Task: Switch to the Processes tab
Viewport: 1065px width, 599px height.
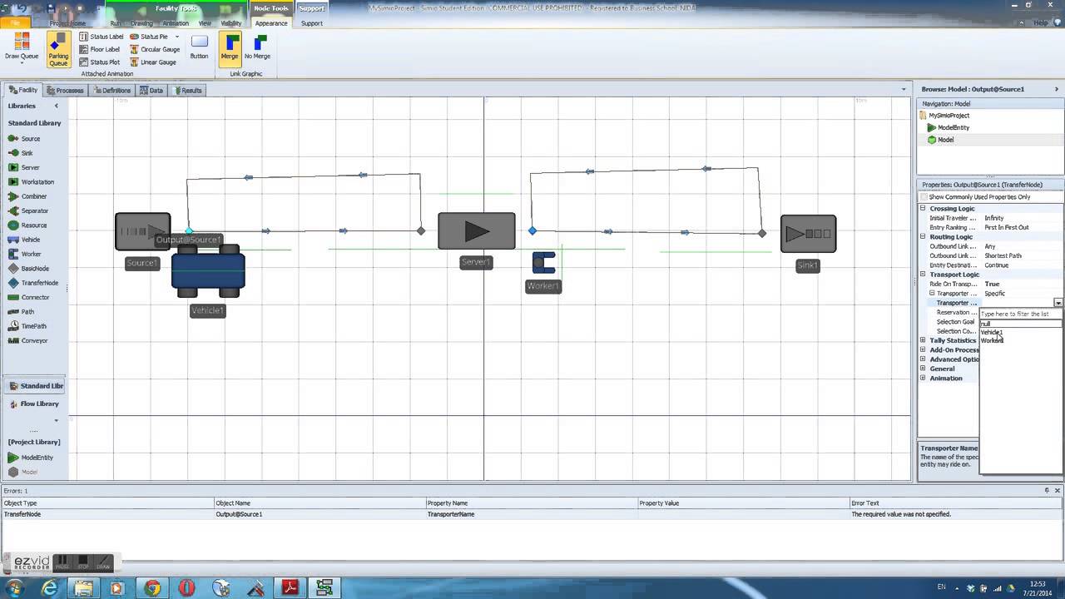Action: pyautogui.click(x=65, y=90)
